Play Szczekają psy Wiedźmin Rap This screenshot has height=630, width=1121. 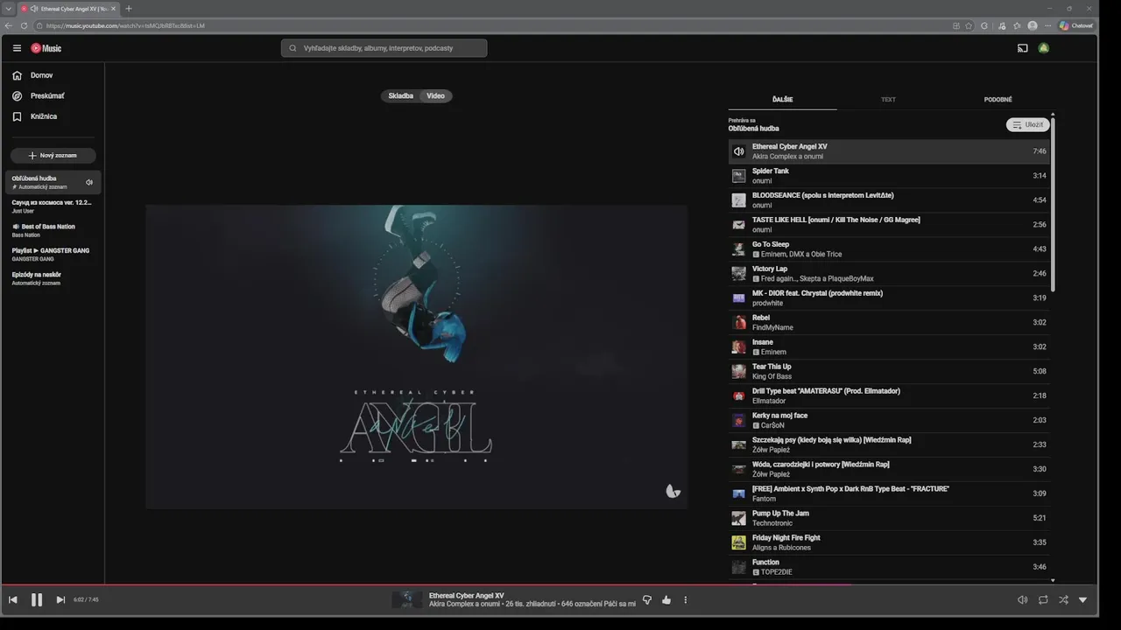point(889,445)
